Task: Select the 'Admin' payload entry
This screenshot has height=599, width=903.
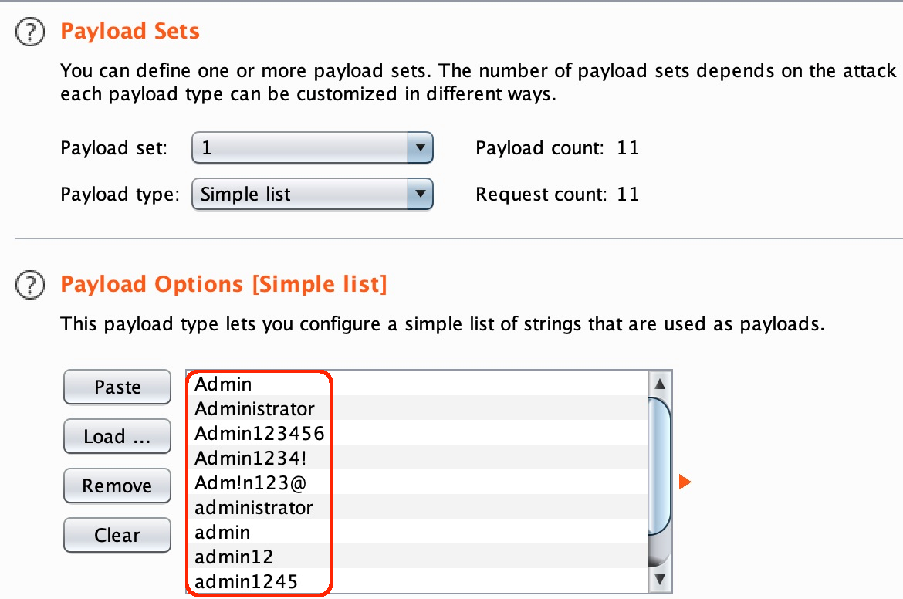Action: 224,384
